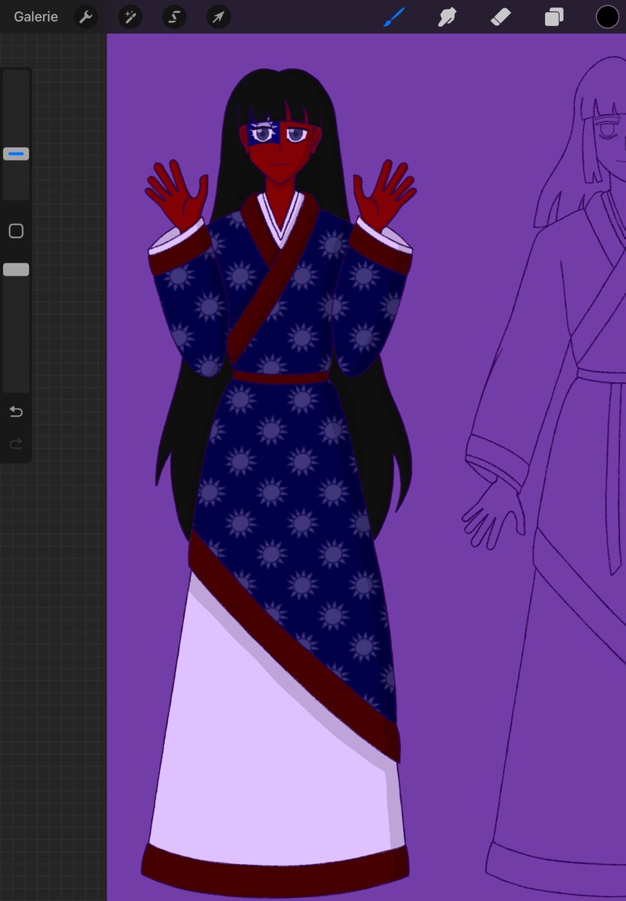The width and height of the screenshot is (626, 901).
Task: Open the color picker via the black circle
Action: pyautogui.click(x=606, y=16)
